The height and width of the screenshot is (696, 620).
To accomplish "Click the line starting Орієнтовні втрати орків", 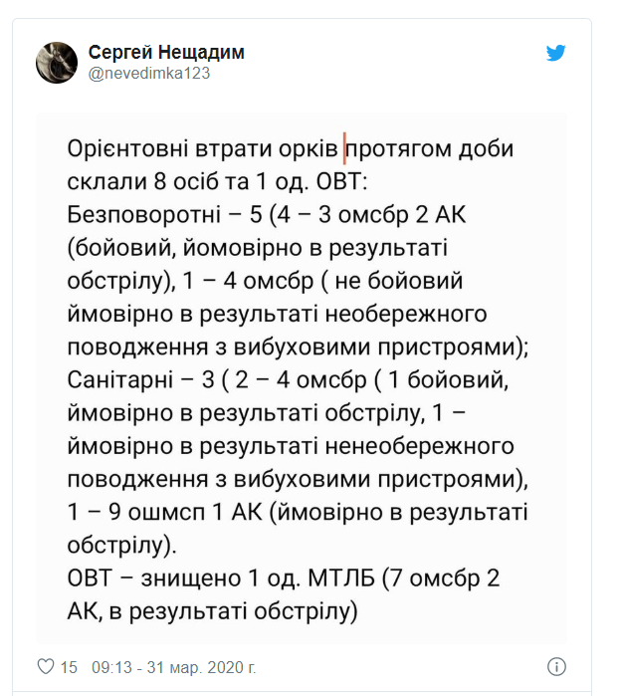I will click(291, 148).
